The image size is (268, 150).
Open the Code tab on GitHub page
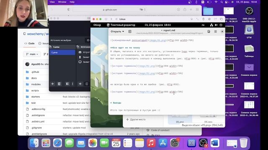[x=29, y=43]
